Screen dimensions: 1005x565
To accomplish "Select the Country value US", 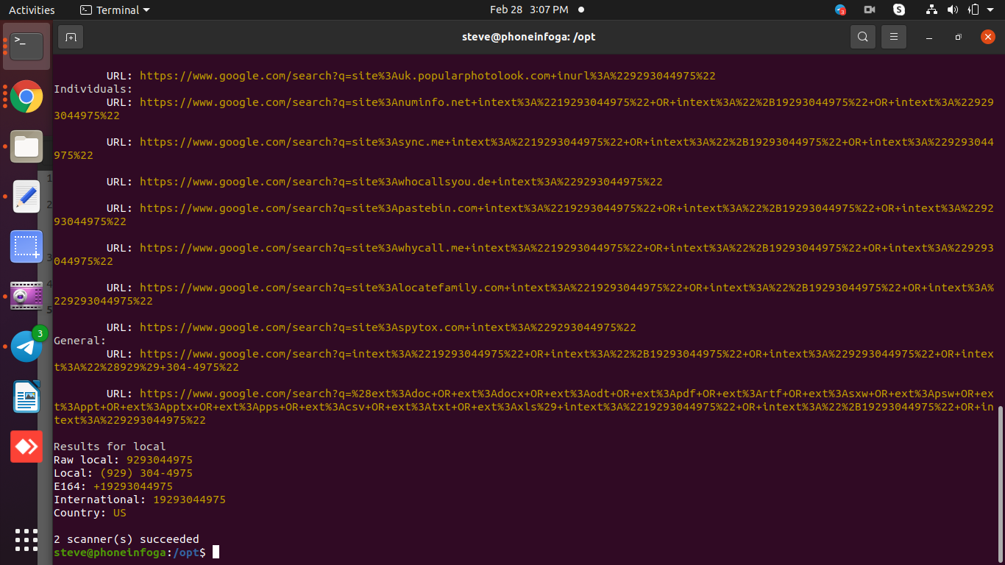I will [x=120, y=513].
